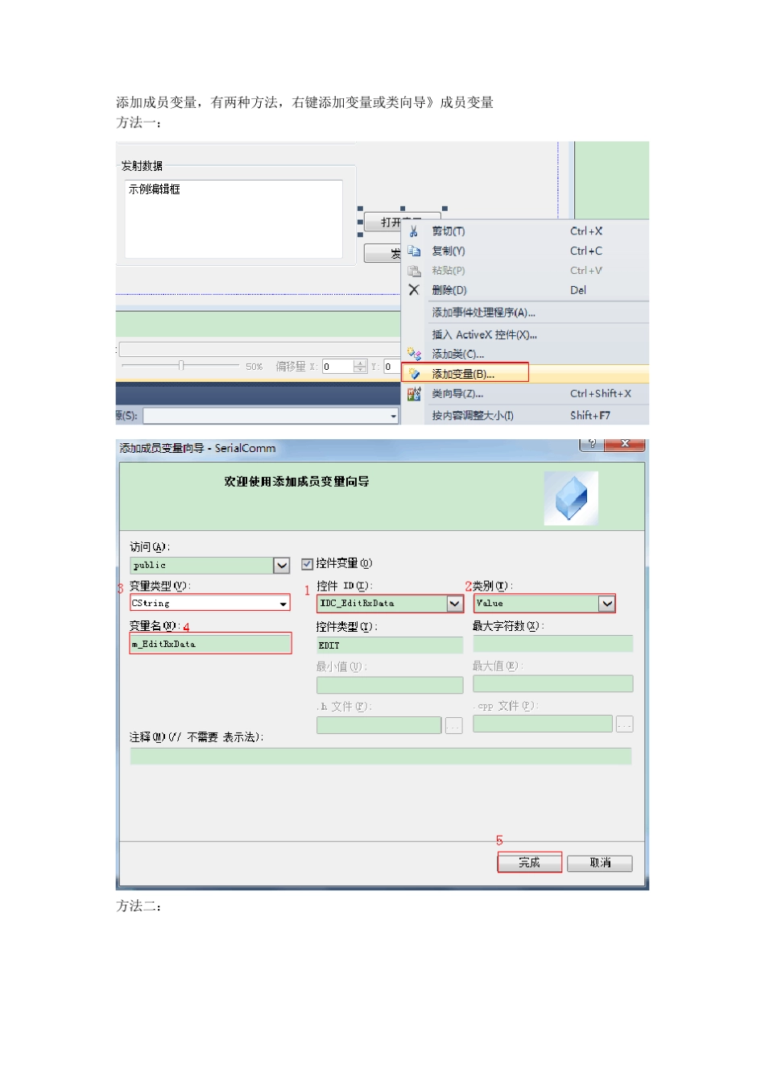Select 添加类(C)... menu item
The width and height of the screenshot is (765, 1083).
[x=457, y=354]
